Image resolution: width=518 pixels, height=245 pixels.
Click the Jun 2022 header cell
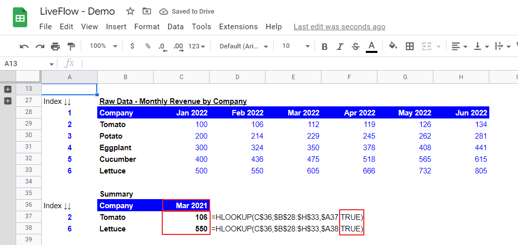coord(461,113)
